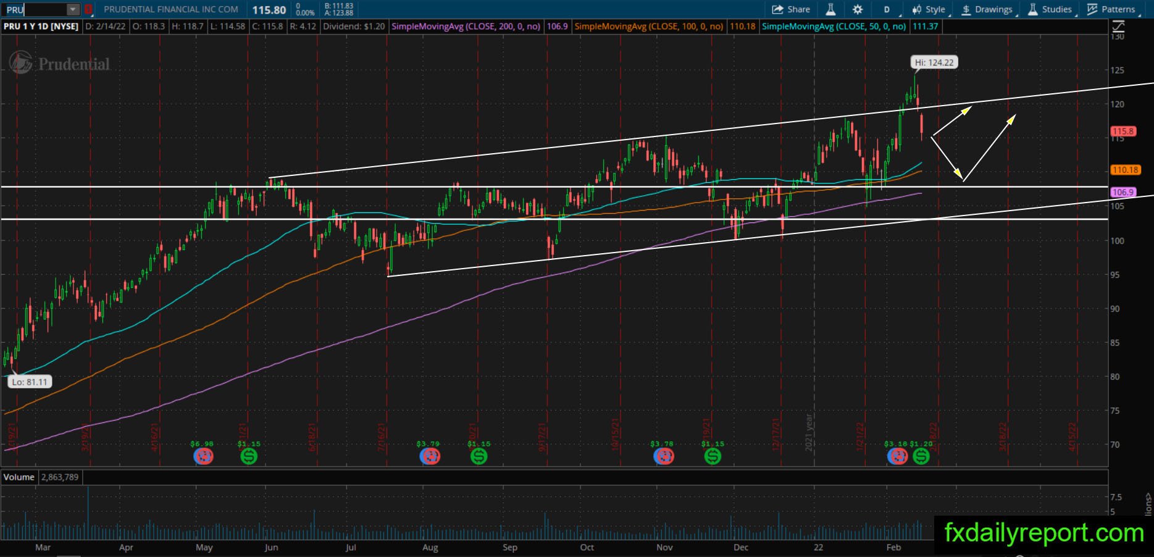
Task: Click the purple 106.9 price axis tag
Action: point(1123,192)
